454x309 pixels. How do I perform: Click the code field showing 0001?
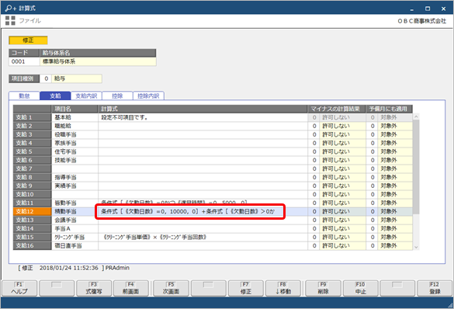click(24, 61)
